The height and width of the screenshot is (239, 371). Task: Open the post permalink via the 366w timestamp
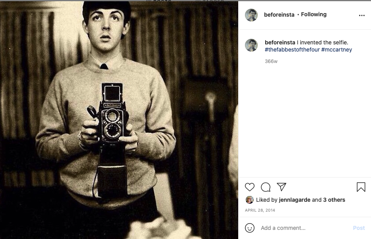[270, 61]
